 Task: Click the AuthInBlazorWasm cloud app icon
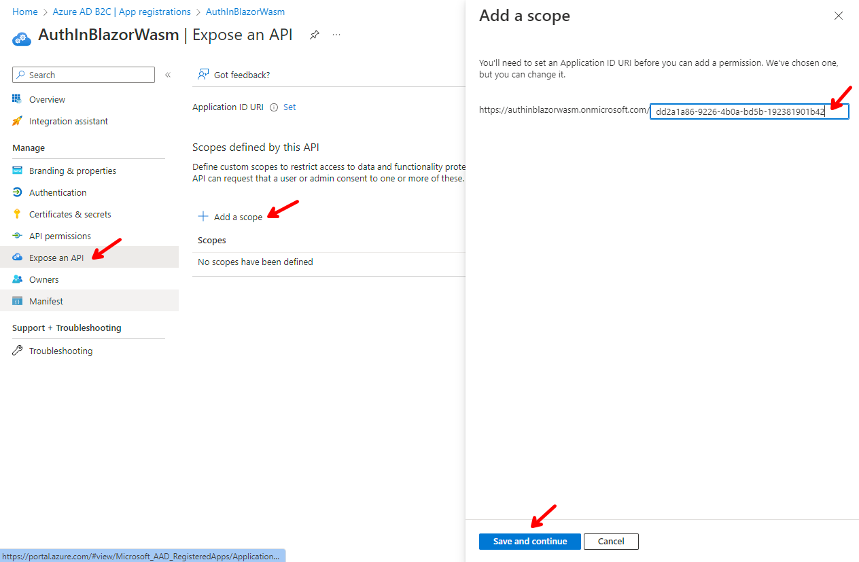click(x=22, y=37)
